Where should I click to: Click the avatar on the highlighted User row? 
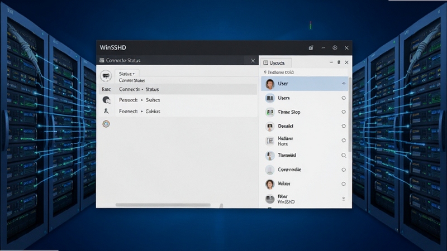coord(270,84)
